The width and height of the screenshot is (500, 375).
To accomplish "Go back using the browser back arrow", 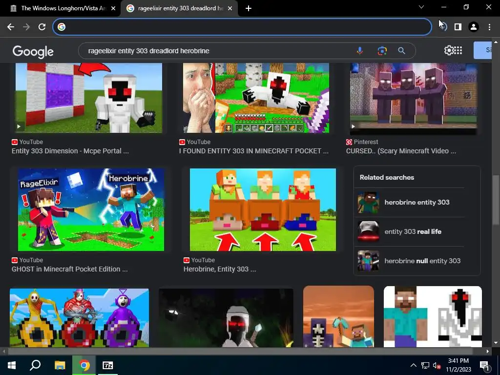I will click(x=11, y=27).
